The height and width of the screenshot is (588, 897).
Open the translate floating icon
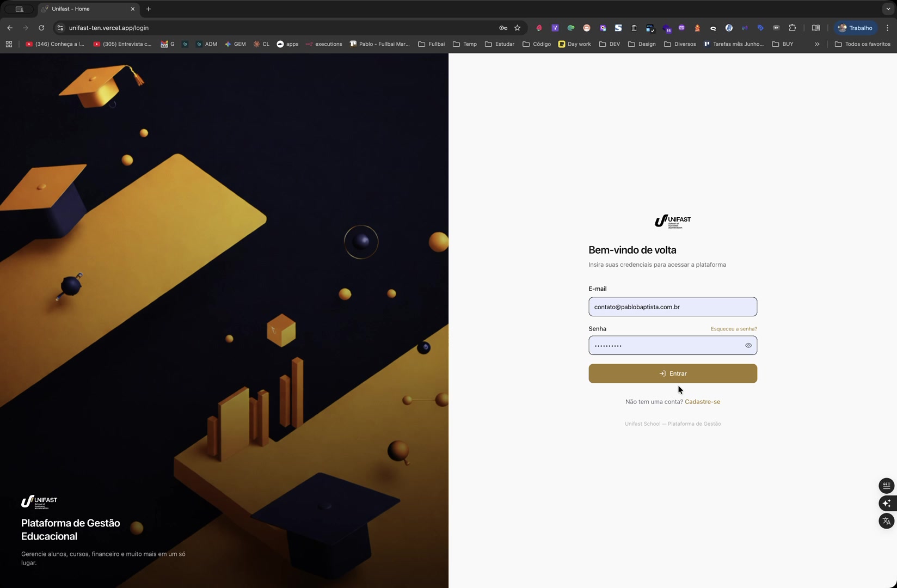[x=886, y=521]
